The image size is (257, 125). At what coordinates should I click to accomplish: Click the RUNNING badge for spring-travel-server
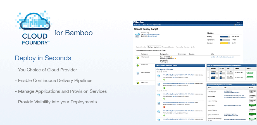(x=252, y=114)
